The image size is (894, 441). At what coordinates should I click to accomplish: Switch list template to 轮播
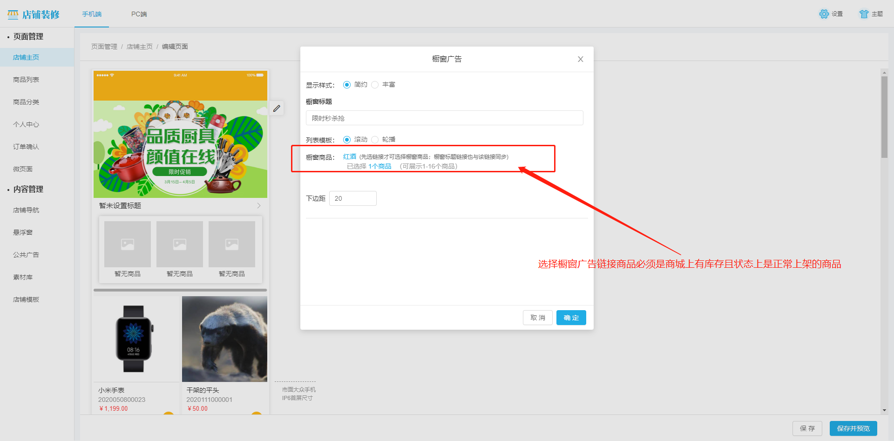click(x=375, y=139)
